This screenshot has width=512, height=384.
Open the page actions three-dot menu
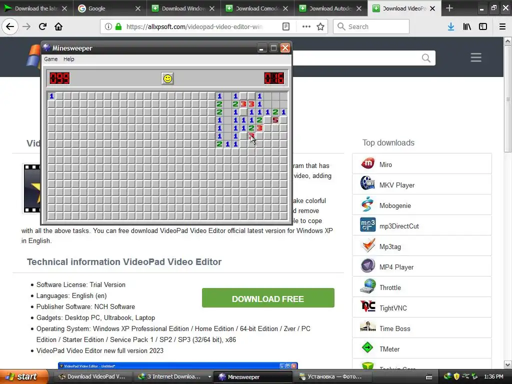pos(306,26)
